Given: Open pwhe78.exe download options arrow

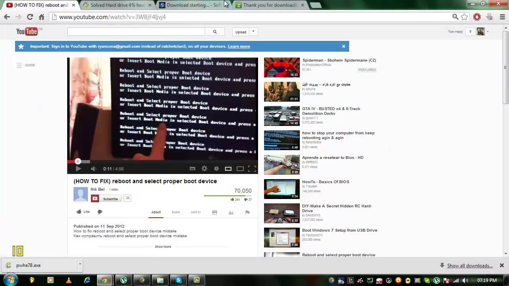Looking at the screenshot, I should 80,264.
